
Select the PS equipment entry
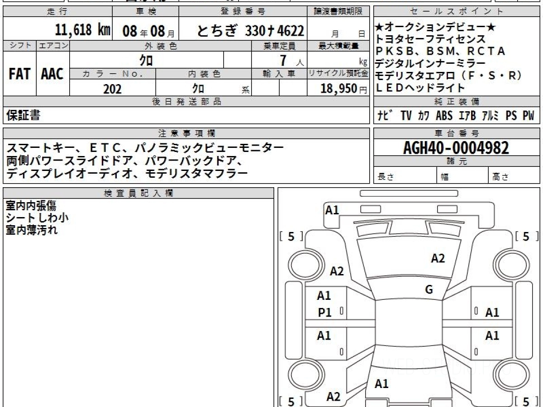(511, 116)
